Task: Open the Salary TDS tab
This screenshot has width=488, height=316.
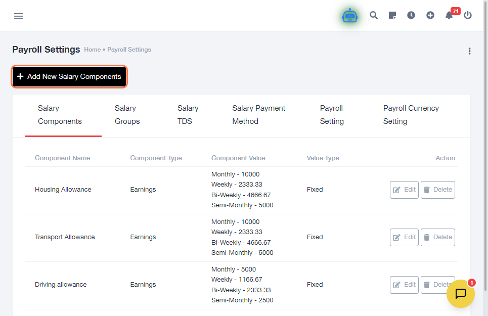Action: pos(188,115)
